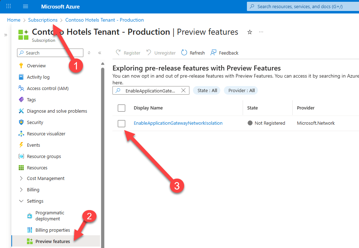The width and height of the screenshot is (359, 248).
Task: Open the EnableApplicationGatewayNetworkIsolation feature link
Action: coord(178,123)
